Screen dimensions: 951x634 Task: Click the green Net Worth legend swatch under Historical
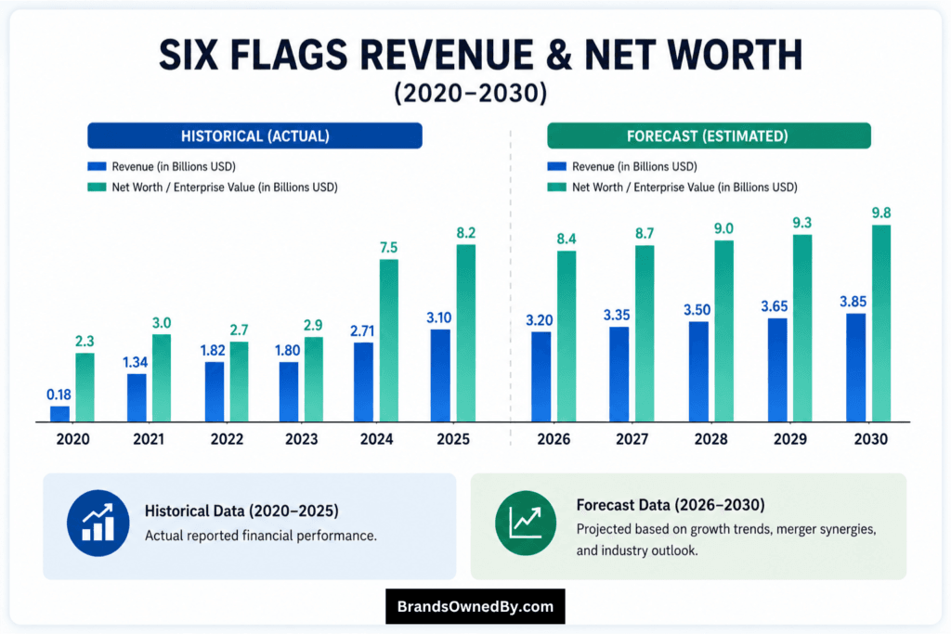coord(97,187)
